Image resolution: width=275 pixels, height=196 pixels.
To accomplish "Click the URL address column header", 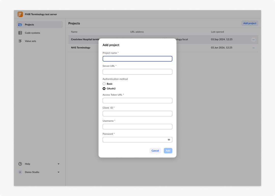I will tap(137, 32).
